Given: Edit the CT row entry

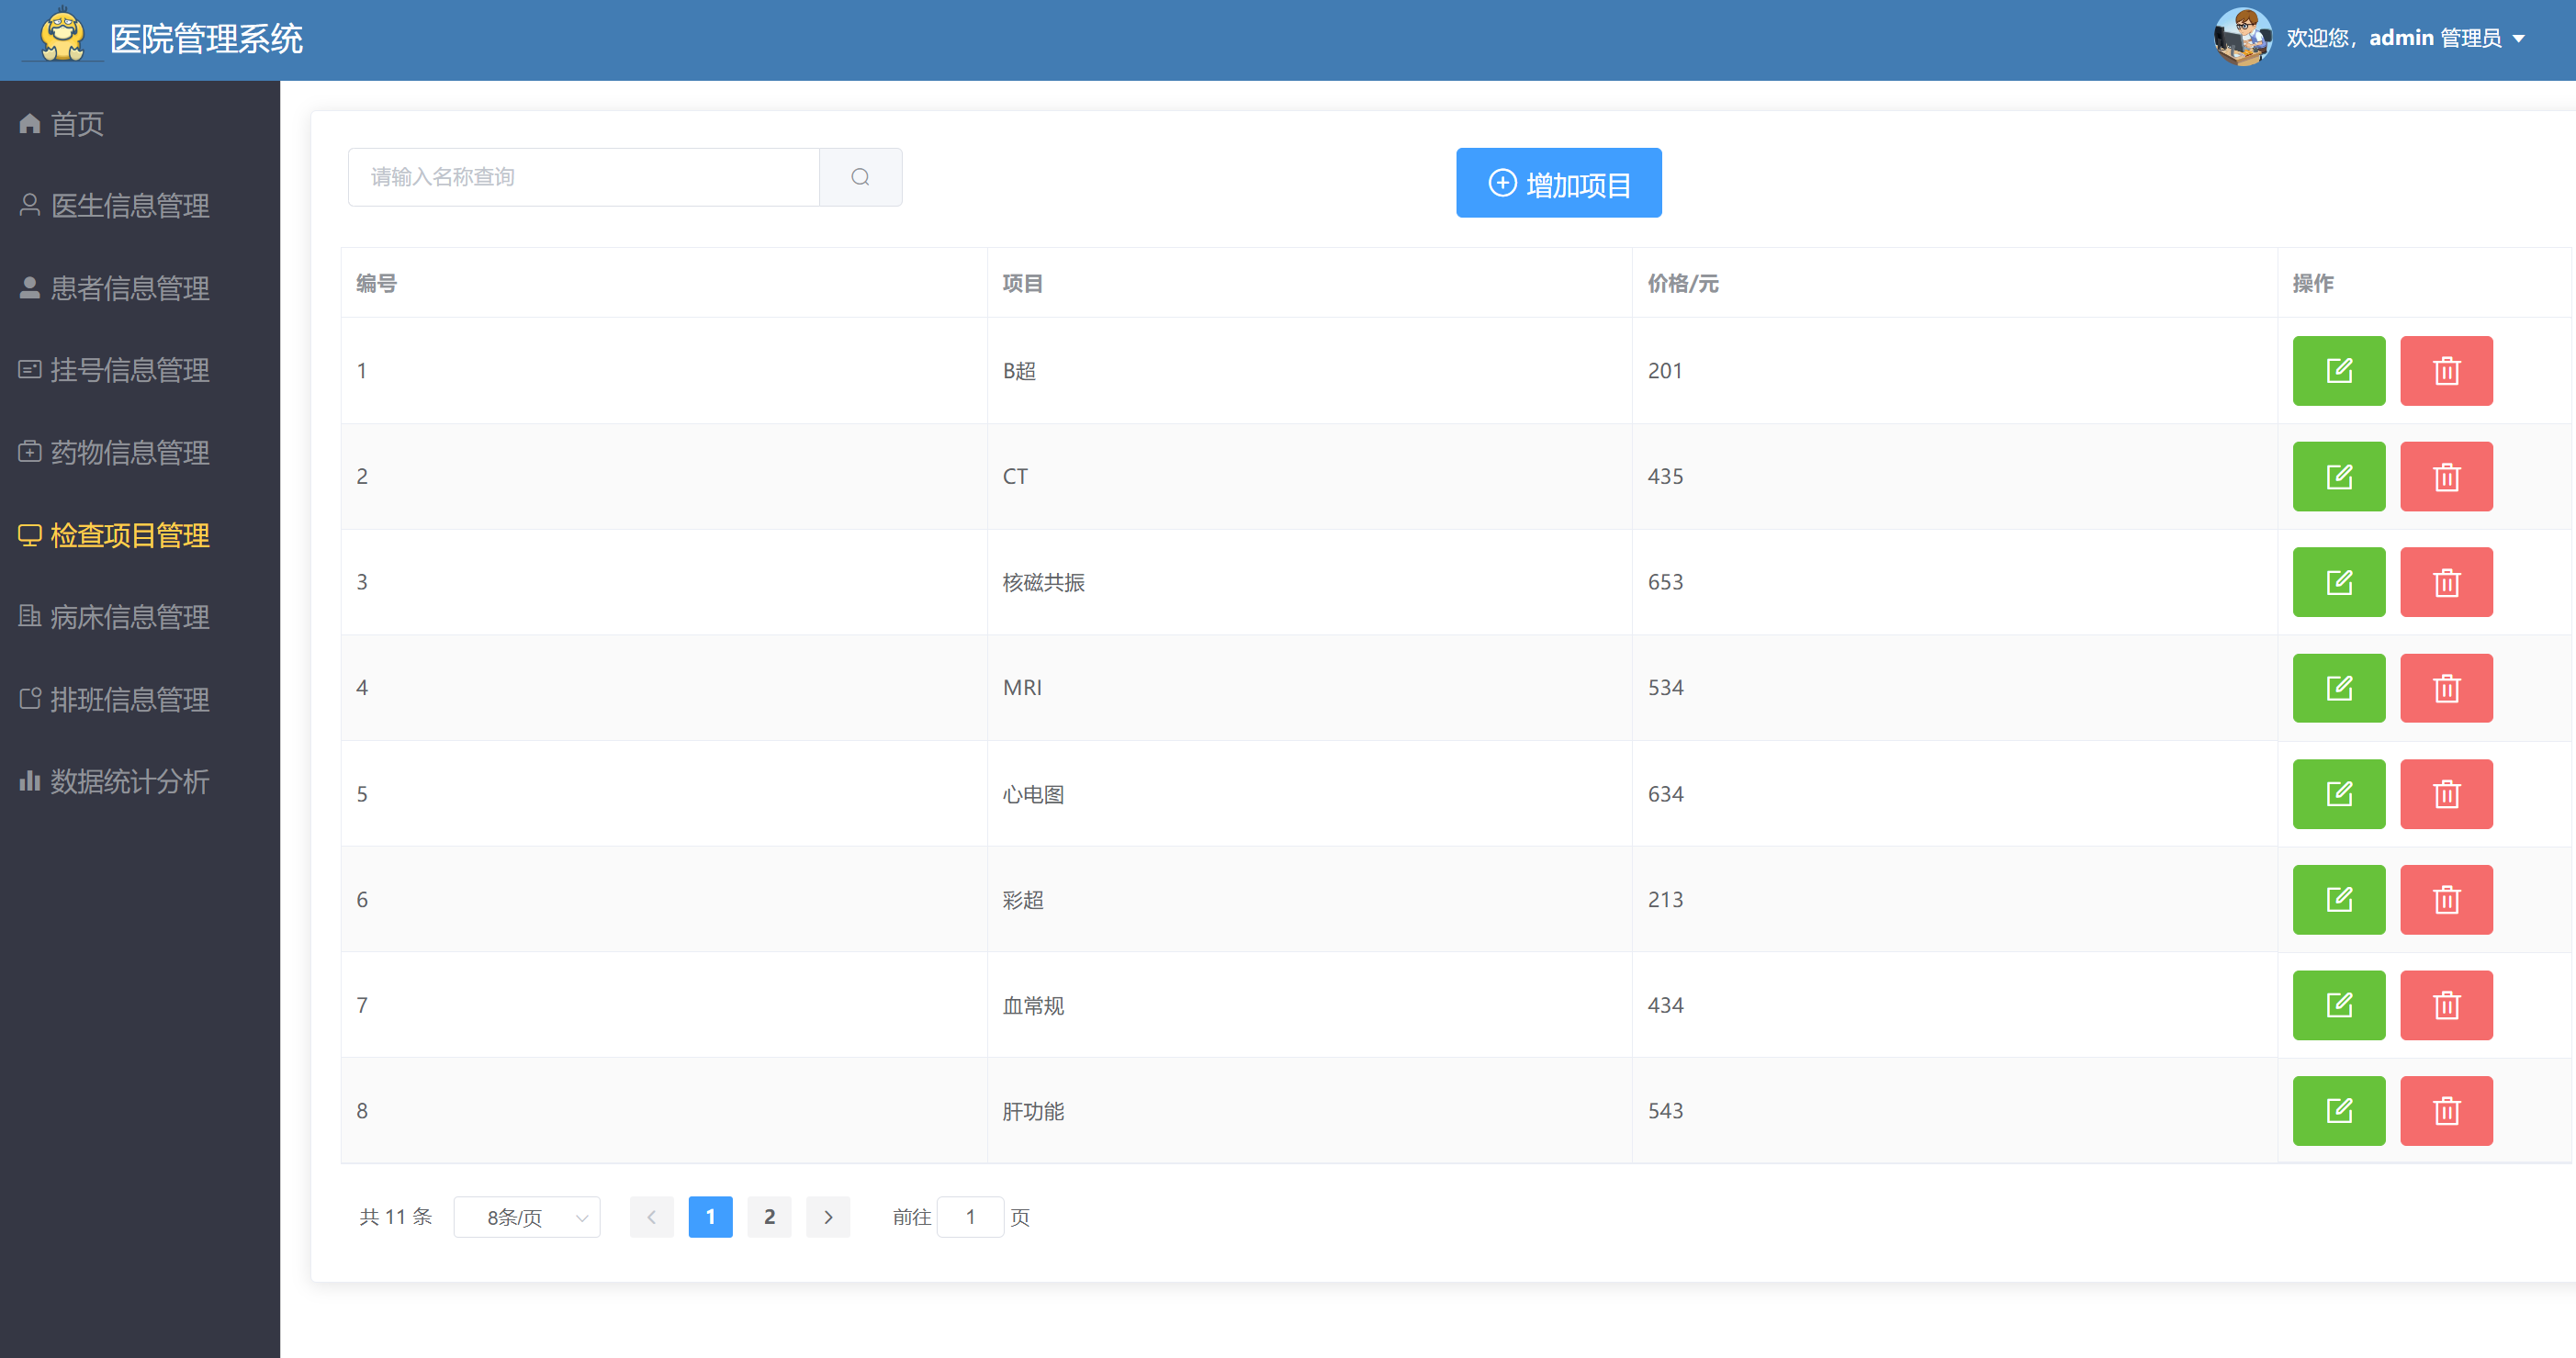Looking at the screenshot, I should coord(2338,476).
